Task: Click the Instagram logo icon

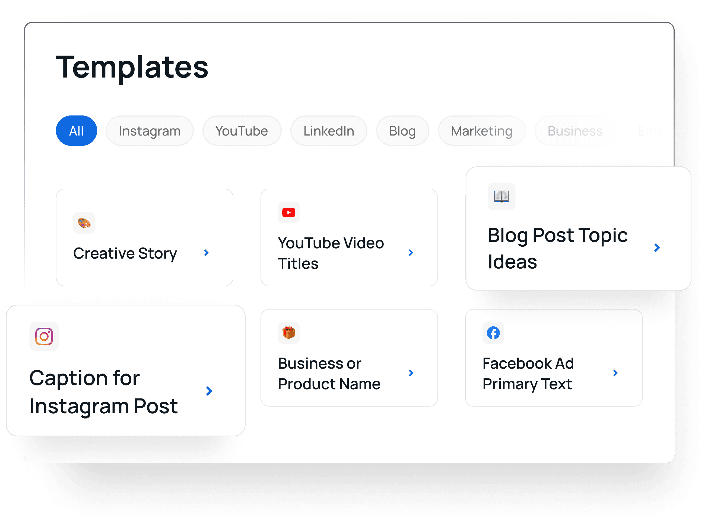Action: tap(44, 336)
